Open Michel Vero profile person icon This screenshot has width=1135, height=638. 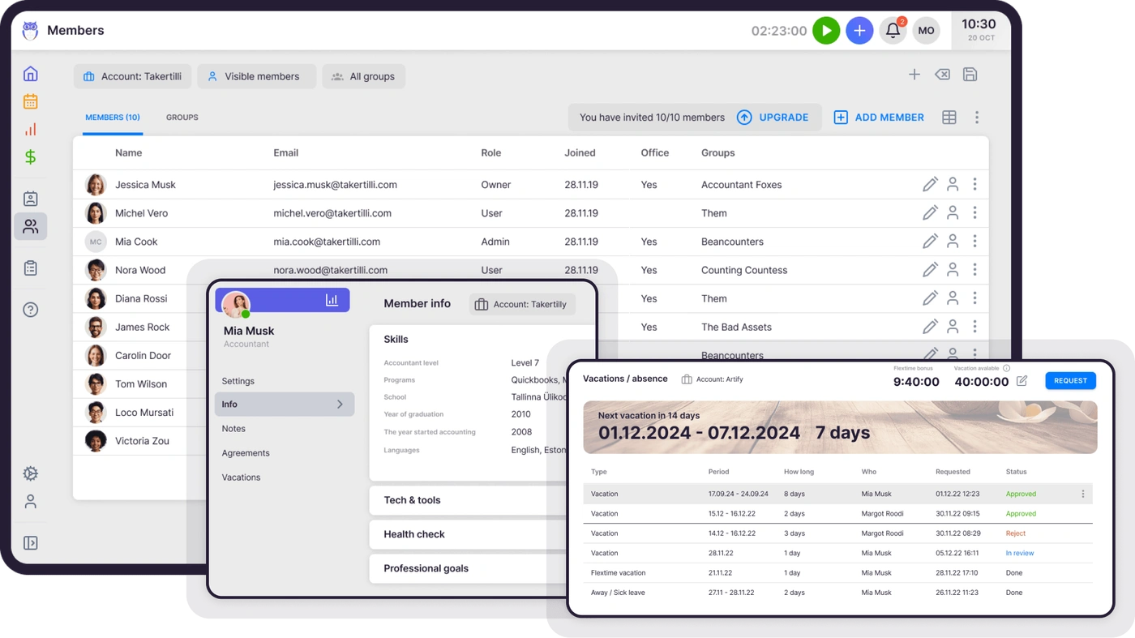pyautogui.click(x=953, y=213)
